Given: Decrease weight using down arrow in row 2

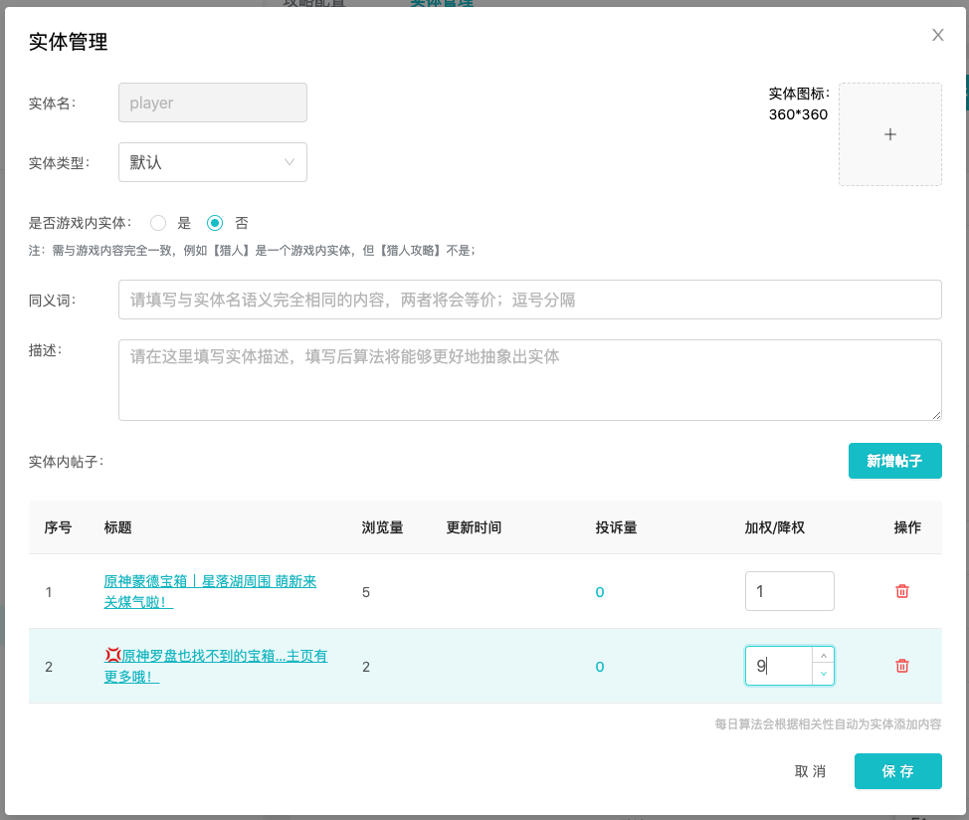Looking at the screenshot, I should coord(823,676).
